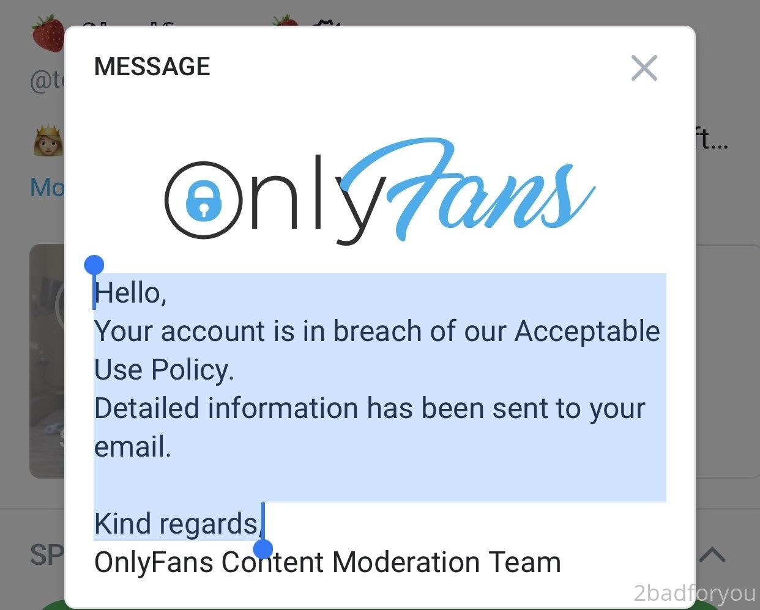Expand the upward chevron beside the SP section
The width and height of the screenshot is (760, 610).
pos(712,554)
